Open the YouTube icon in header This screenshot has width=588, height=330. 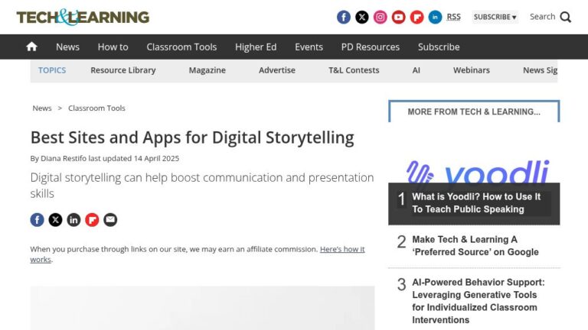[x=399, y=18]
